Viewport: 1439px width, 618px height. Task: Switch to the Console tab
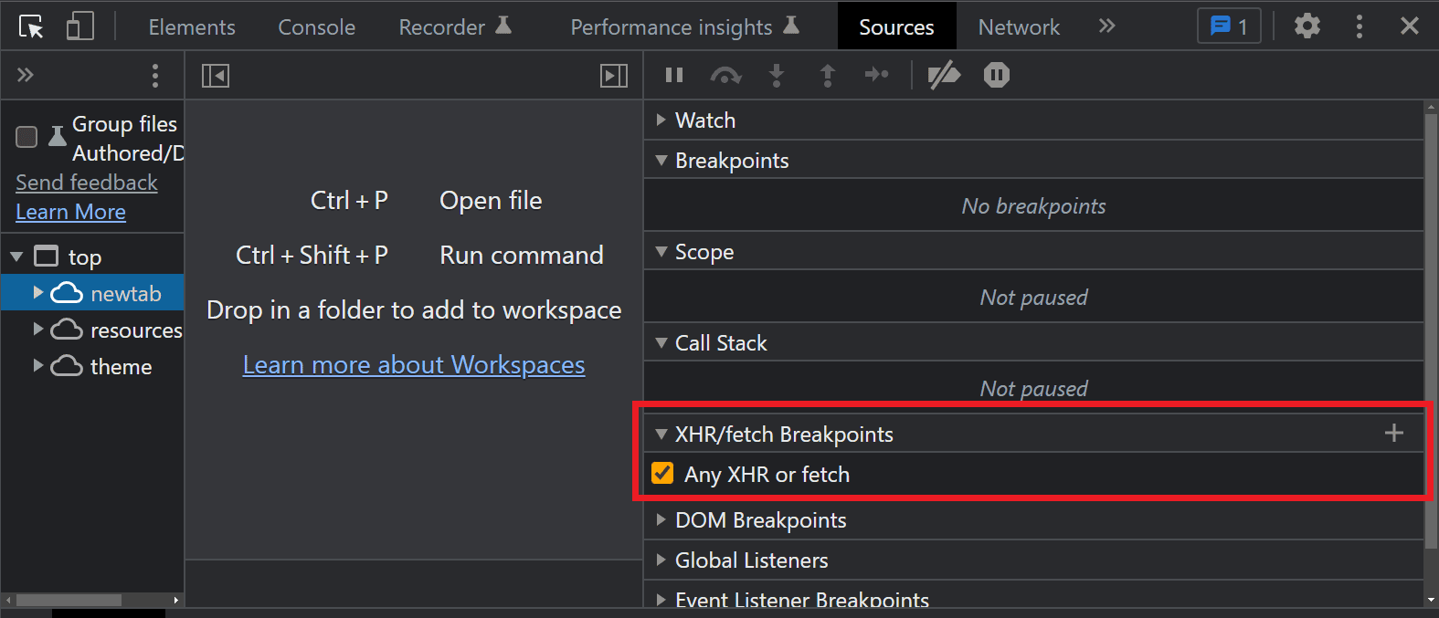click(x=316, y=27)
